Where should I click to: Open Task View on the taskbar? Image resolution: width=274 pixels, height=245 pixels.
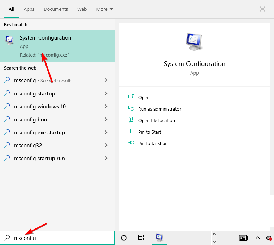[x=141, y=238]
